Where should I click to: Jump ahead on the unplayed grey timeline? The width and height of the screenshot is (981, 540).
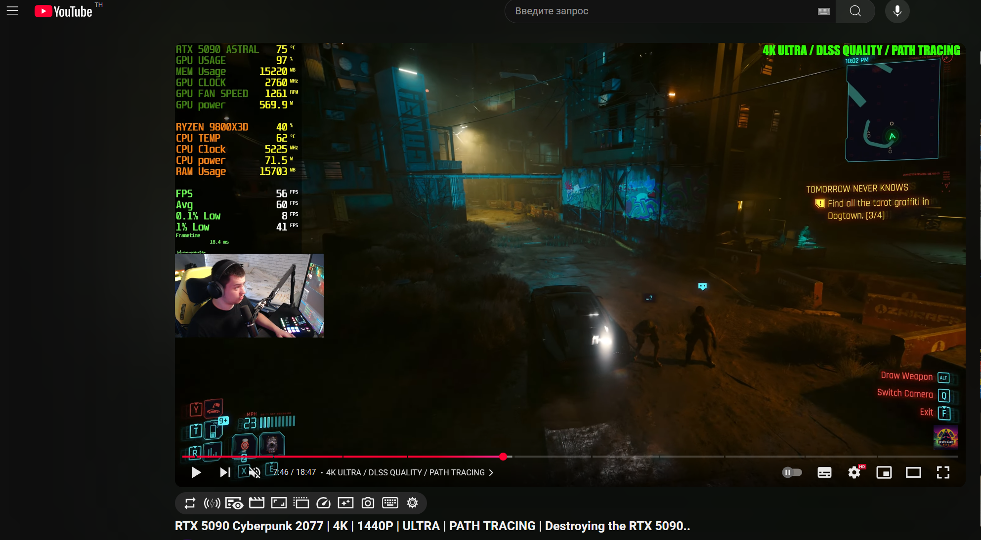(735, 457)
